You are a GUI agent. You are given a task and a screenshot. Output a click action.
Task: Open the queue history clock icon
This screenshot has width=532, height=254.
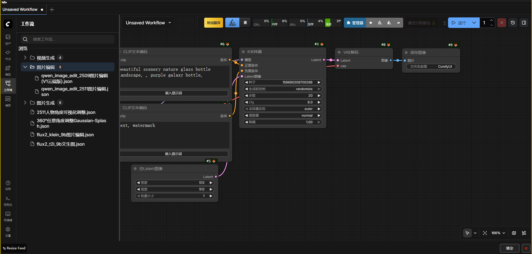[x=513, y=23]
